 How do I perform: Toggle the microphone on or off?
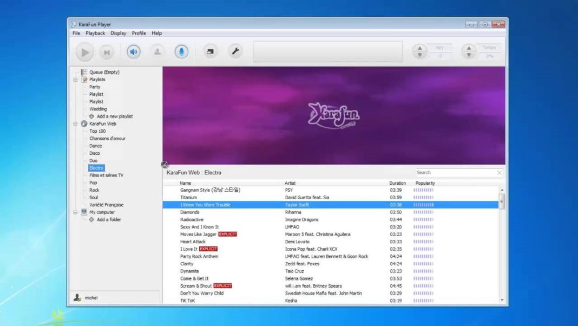click(x=182, y=51)
